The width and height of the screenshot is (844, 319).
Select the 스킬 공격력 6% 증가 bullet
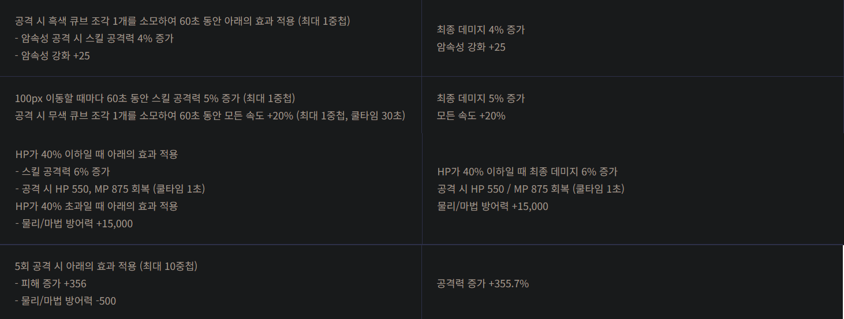[x=62, y=172]
